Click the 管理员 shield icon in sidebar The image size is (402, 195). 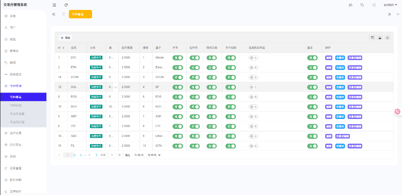click(x=6, y=51)
